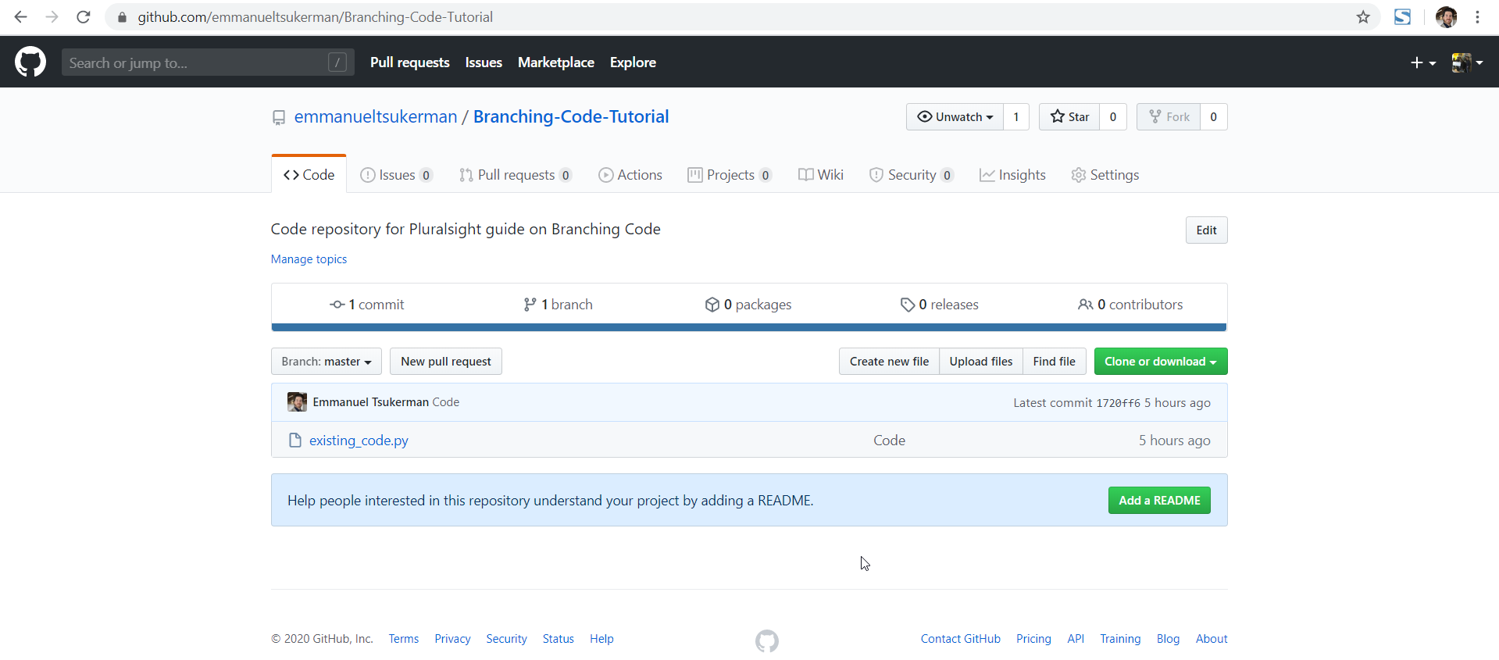Click Edit repository description button
This screenshot has height=660, width=1499.
pos(1206,230)
